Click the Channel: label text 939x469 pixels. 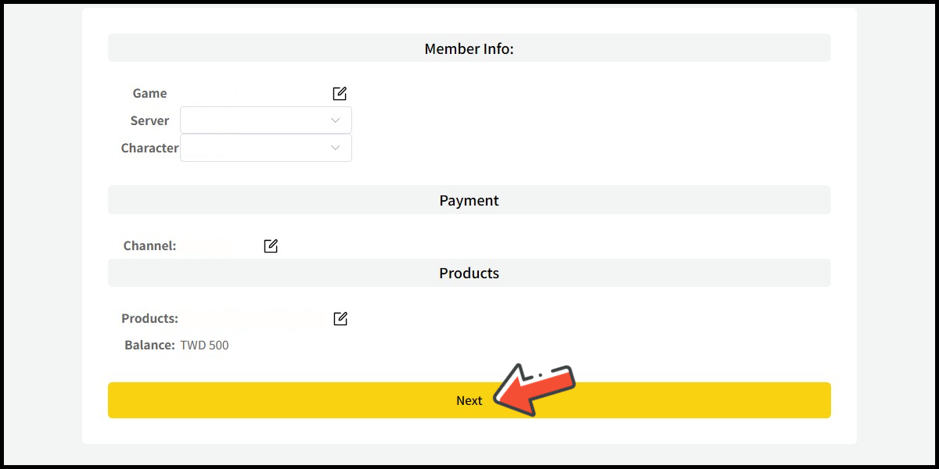click(149, 245)
